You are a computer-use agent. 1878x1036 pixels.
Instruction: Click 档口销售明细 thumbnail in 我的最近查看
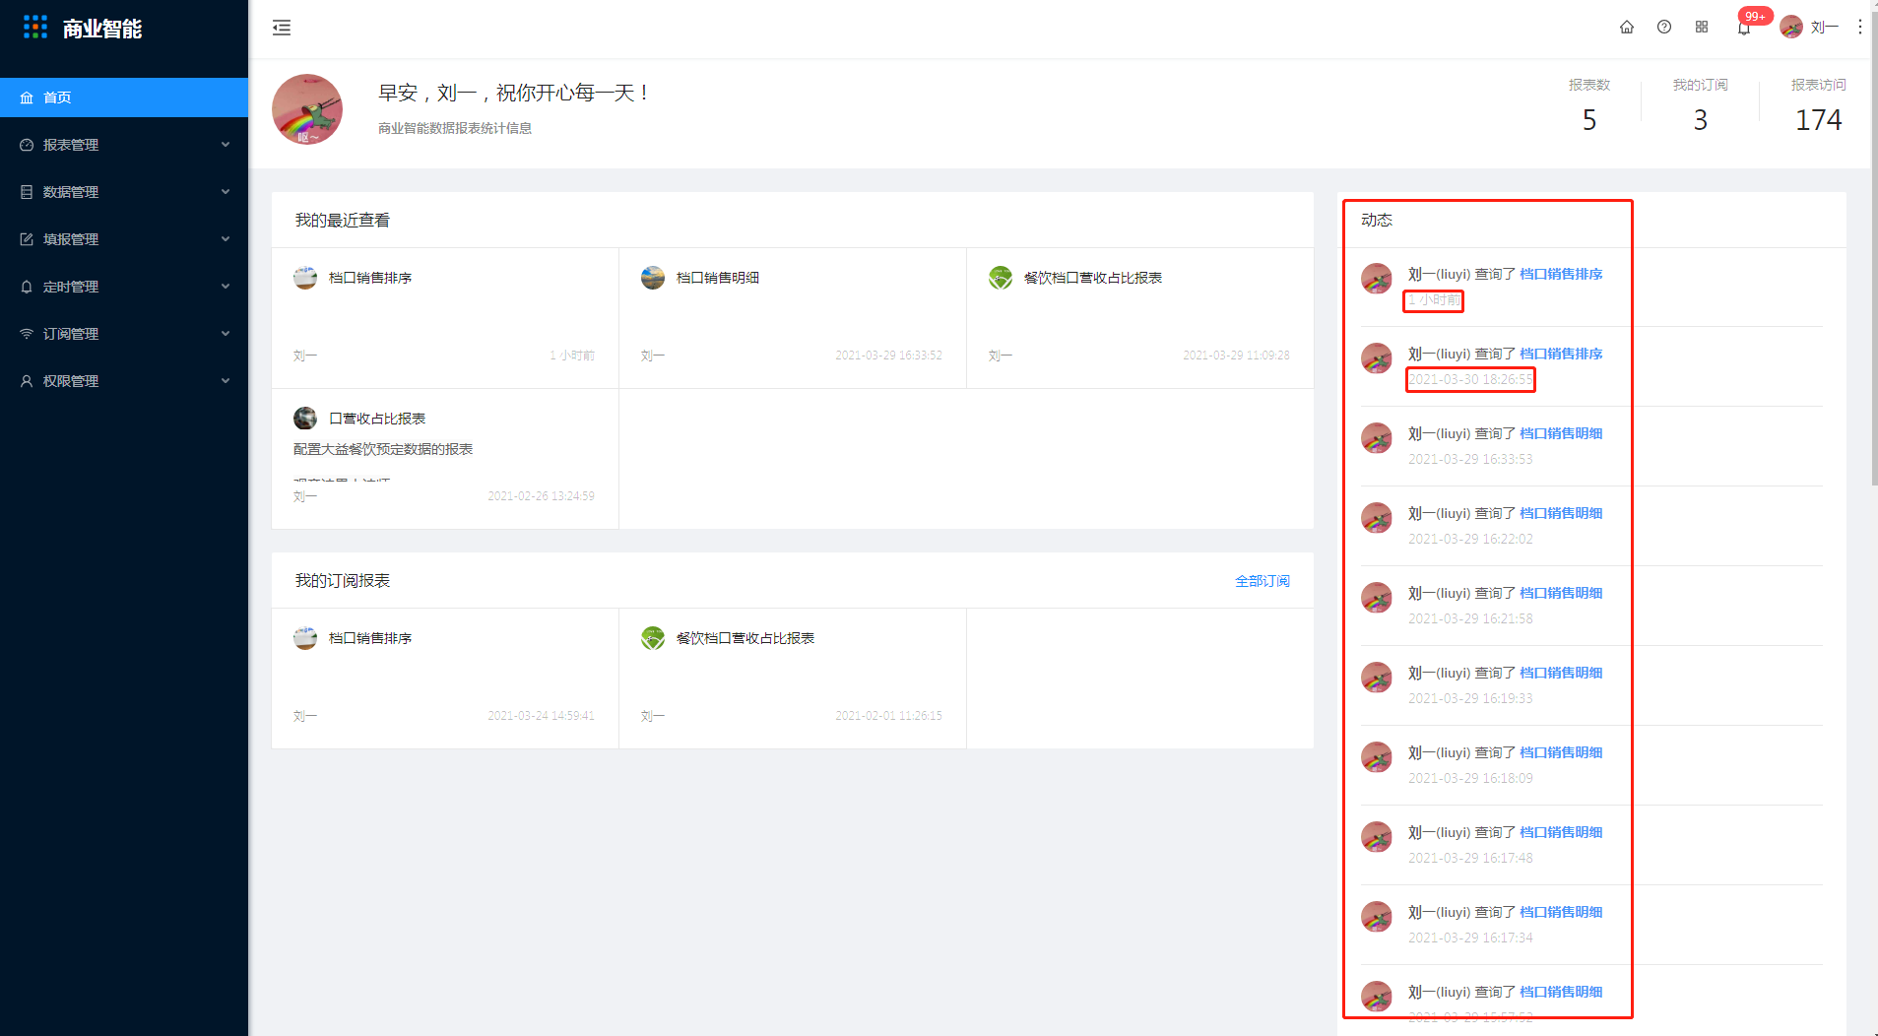[653, 278]
